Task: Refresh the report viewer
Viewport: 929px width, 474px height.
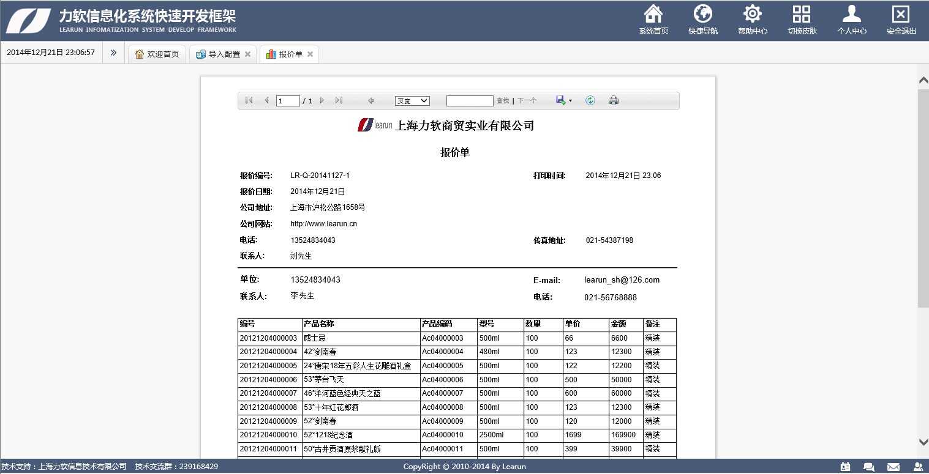Action: [589, 100]
